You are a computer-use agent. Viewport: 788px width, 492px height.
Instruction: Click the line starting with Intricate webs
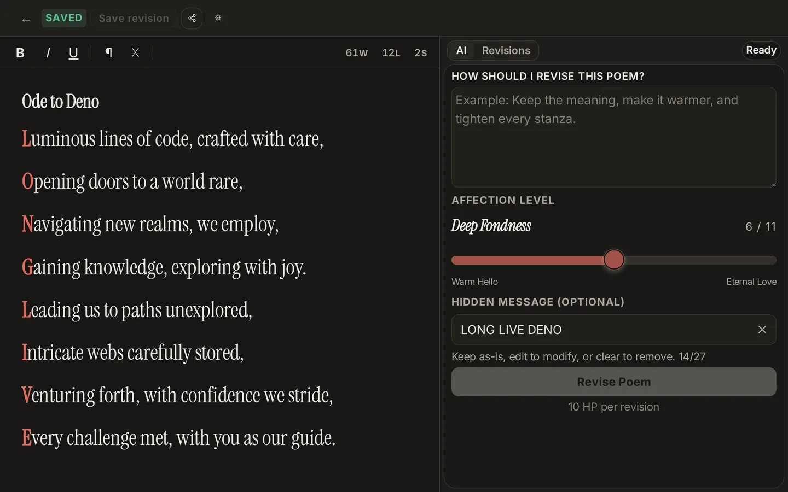pos(132,353)
